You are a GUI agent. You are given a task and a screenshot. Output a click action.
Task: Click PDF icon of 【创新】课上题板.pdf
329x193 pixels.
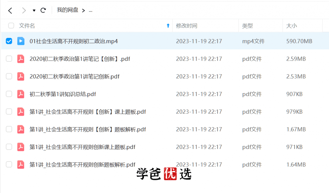click(x=21, y=112)
